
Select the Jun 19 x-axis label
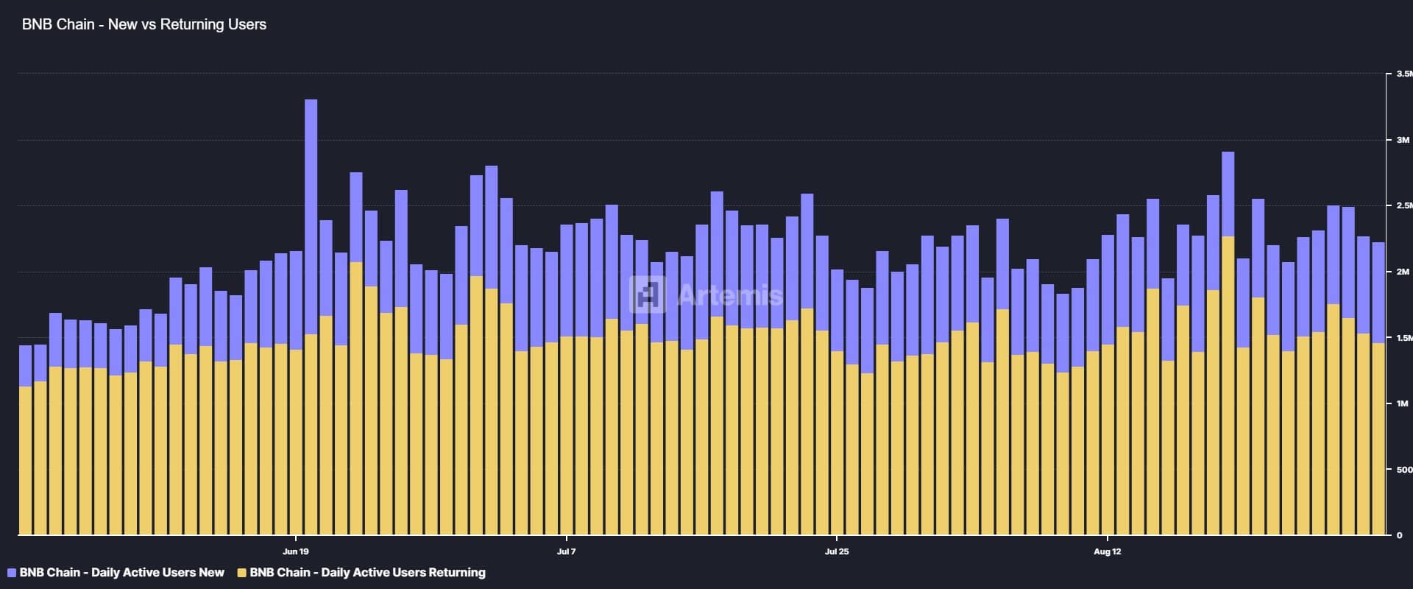click(295, 551)
